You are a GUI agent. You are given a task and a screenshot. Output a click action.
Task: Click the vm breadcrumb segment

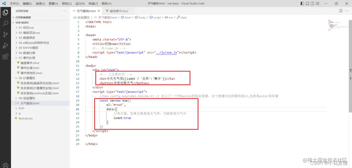(x=169, y=17)
